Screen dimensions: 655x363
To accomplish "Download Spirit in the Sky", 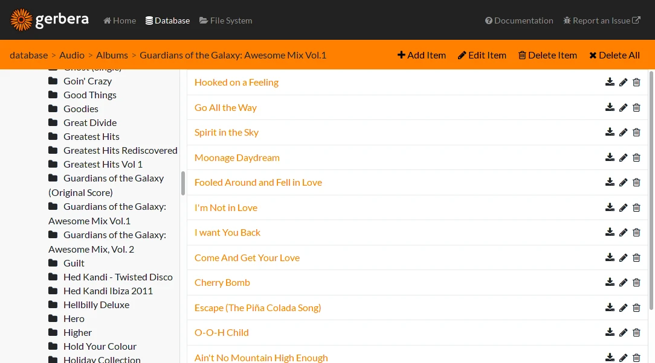I will click(610, 132).
